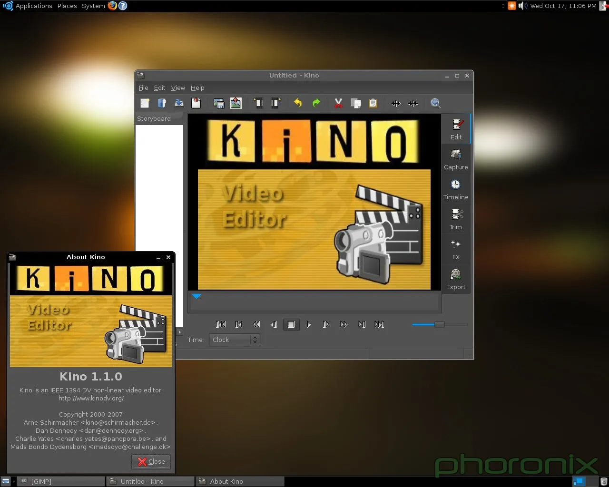The width and height of the screenshot is (609, 487).
Task: Click the clipboard Paste icon
Action: (x=373, y=103)
